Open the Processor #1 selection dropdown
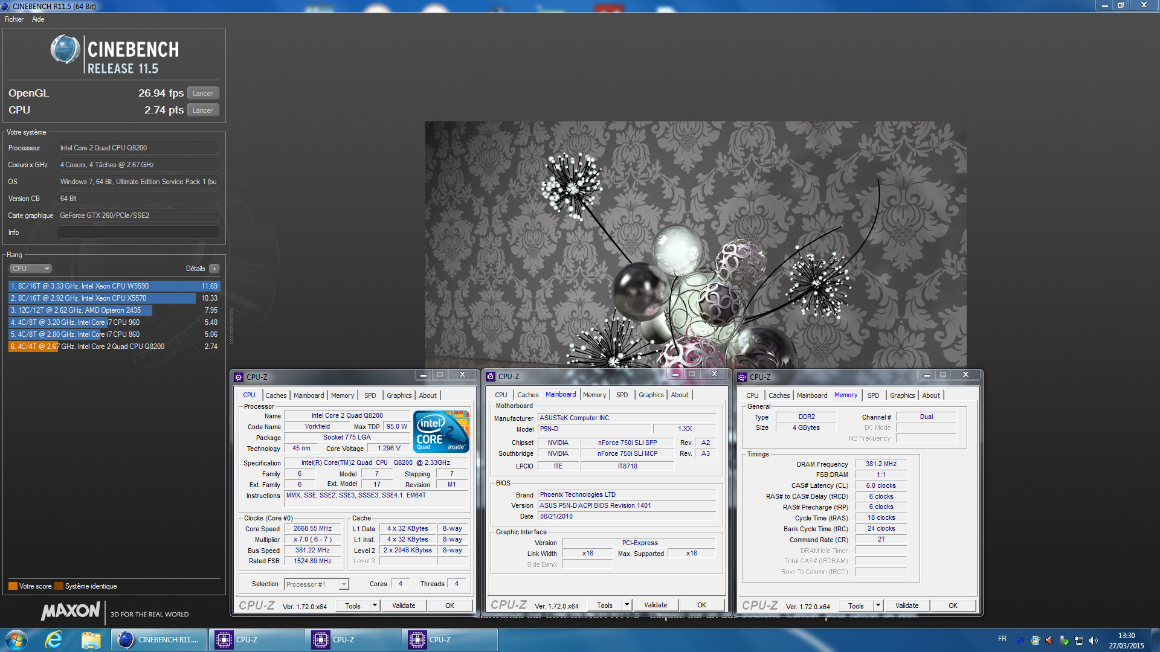 click(317, 584)
